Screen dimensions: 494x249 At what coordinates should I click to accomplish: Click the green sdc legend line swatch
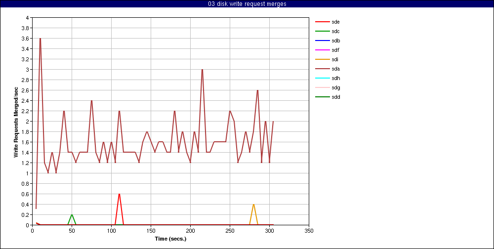[322, 31]
